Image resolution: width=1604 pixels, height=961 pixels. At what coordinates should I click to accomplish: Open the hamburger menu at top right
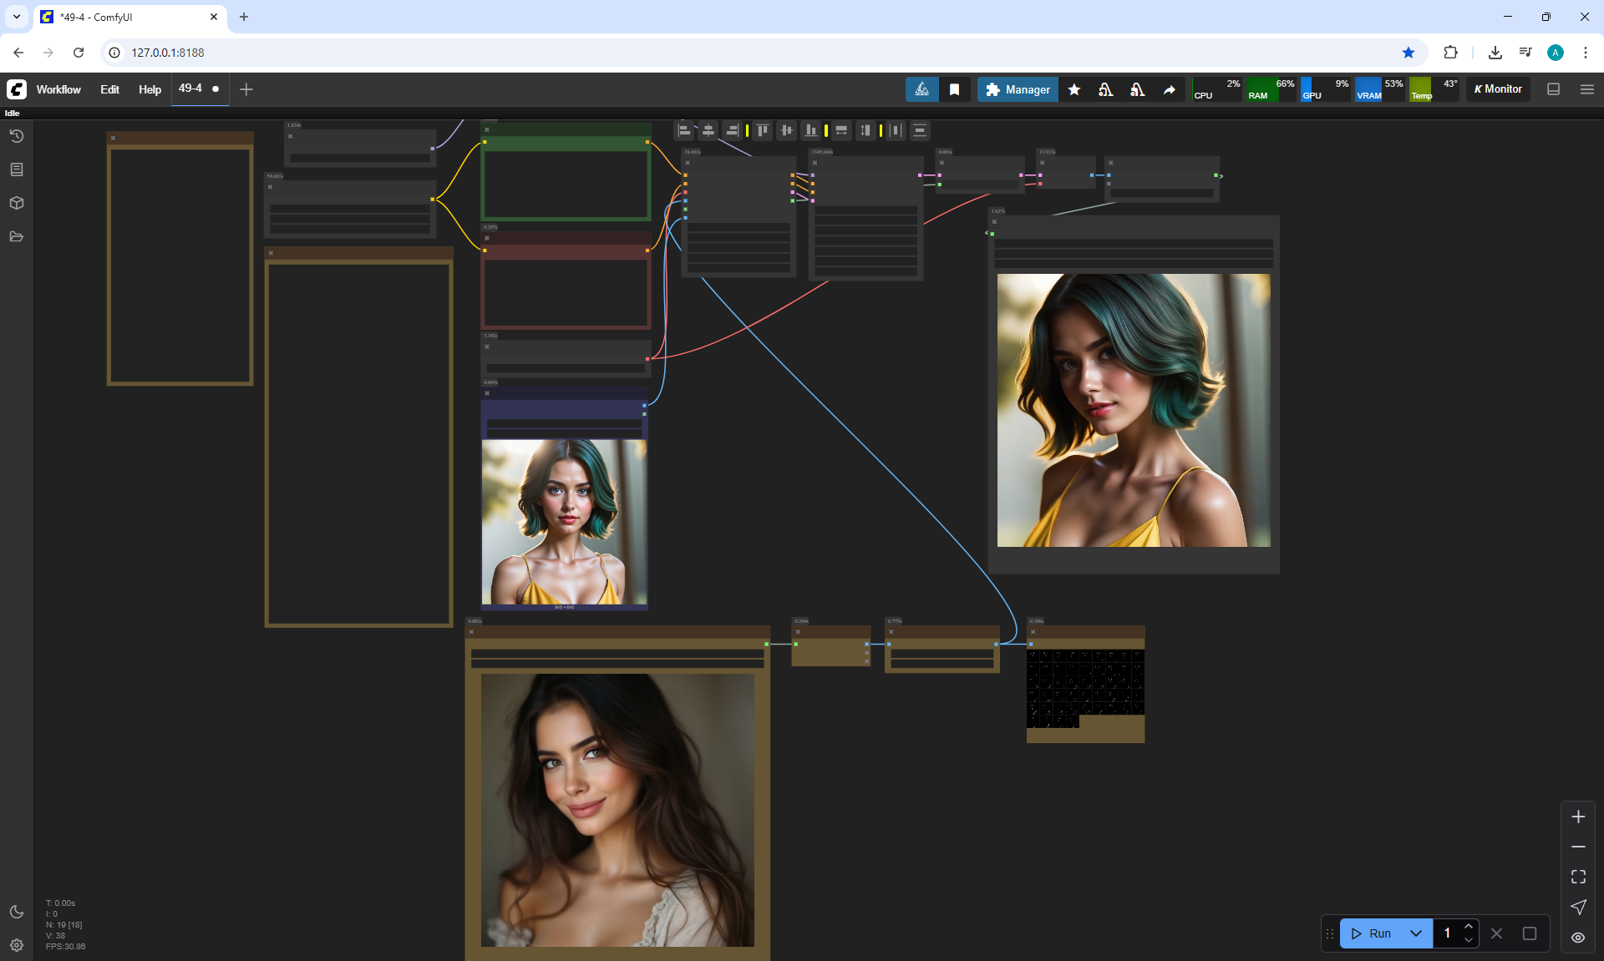coord(1587,89)
